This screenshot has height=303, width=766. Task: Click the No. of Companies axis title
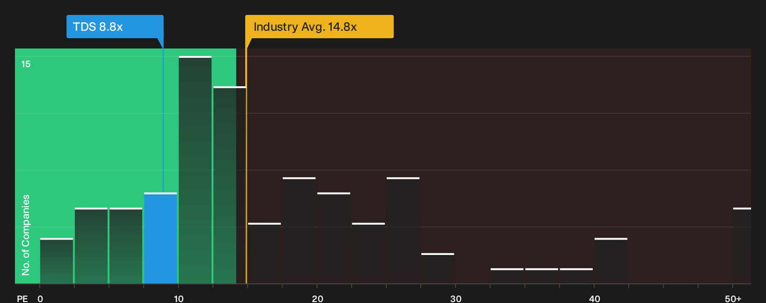pyautogui.click(x=26, y=234)
